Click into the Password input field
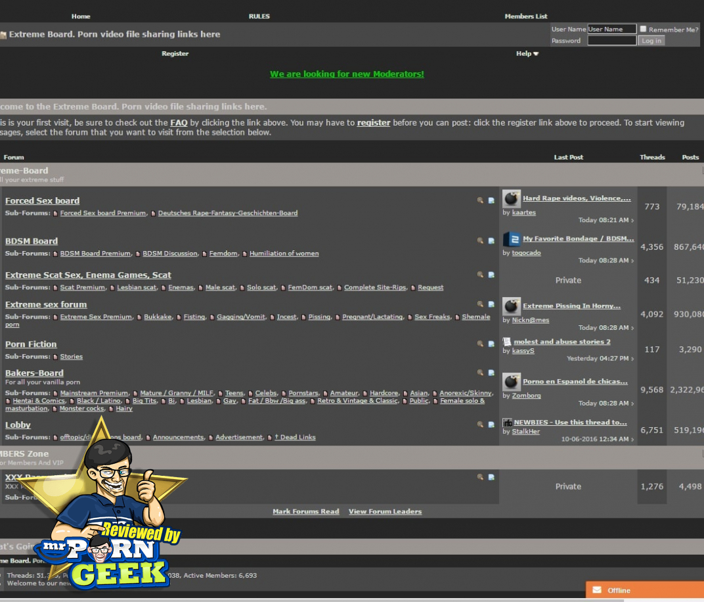Screen dimensions: 704x602 611,41
